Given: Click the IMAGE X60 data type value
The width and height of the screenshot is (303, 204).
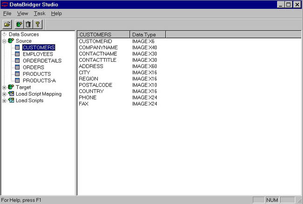Looking at the screenshot, I should [145, 66].
